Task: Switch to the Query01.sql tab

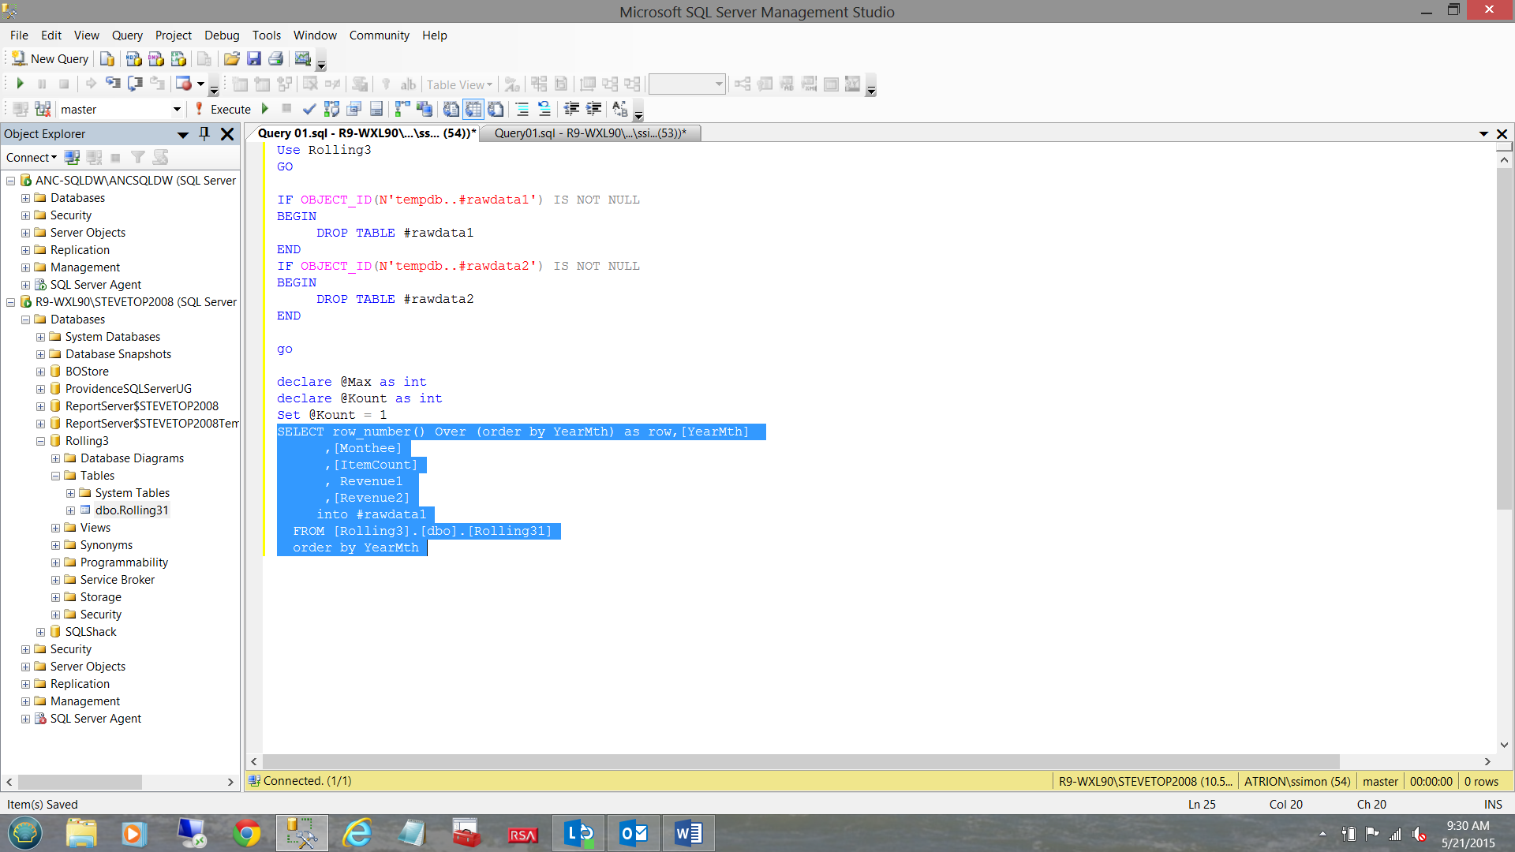Action: [x=589, y=133]
